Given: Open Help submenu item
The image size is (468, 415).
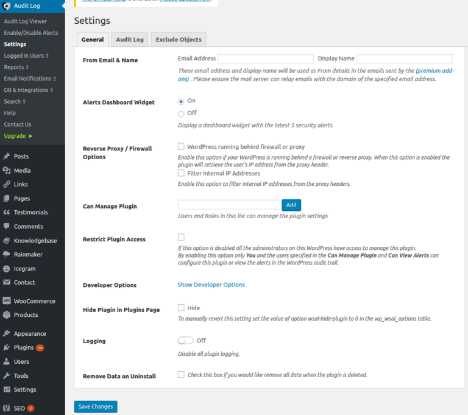Looking at the screenshot, I should tap(10, 113).
